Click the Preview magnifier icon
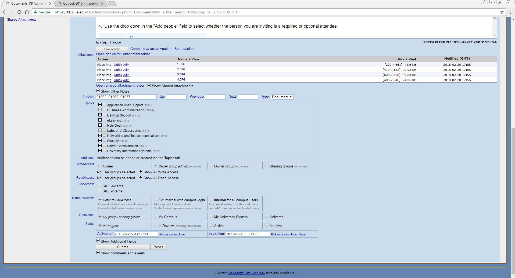This screenshot has height=278, width=515. pos(110,42)
